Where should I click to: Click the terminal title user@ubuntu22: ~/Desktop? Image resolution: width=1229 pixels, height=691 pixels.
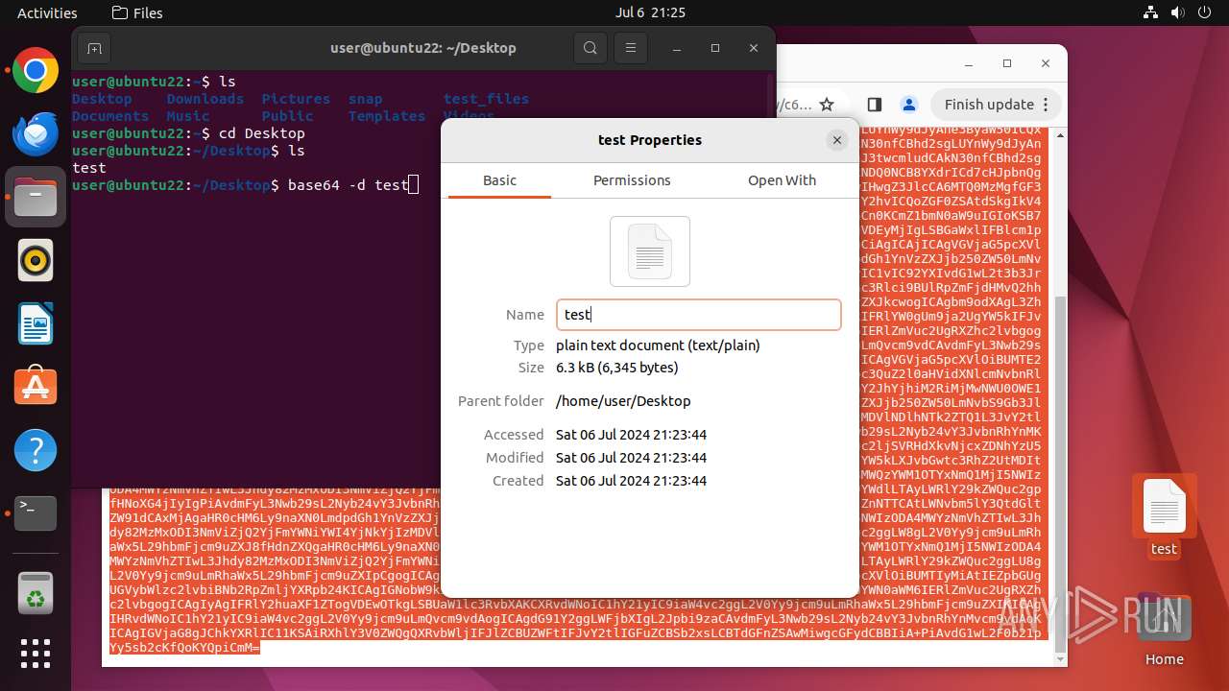[x=423, y=48]
